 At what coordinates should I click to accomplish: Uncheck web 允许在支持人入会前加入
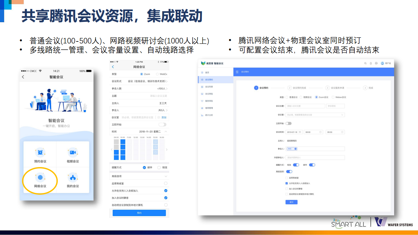[x=287, y=183]
